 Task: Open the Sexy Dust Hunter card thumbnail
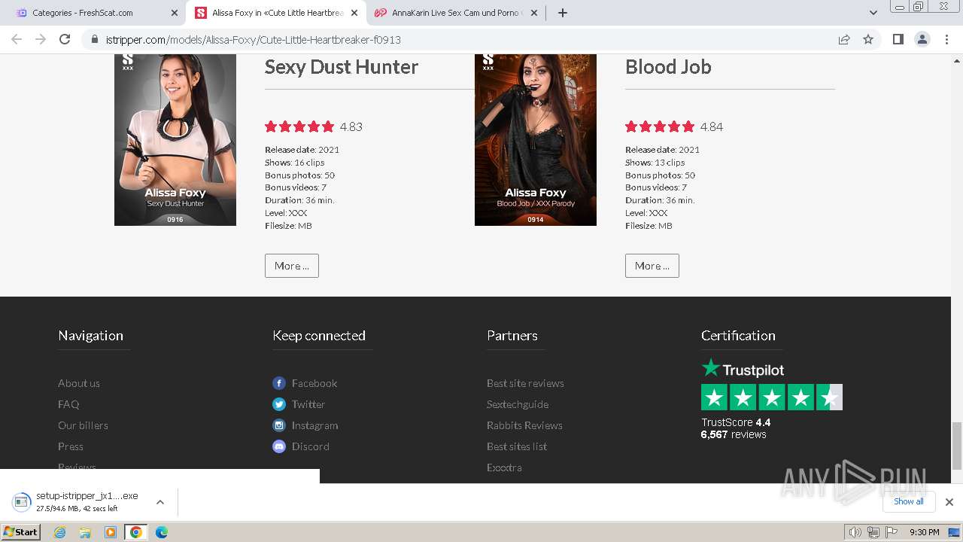pyautogui.click(x=175, y=140)
